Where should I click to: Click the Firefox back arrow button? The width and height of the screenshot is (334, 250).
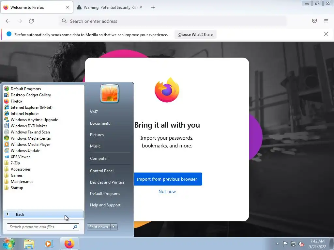pyautogui.click(x=8, y=21)
